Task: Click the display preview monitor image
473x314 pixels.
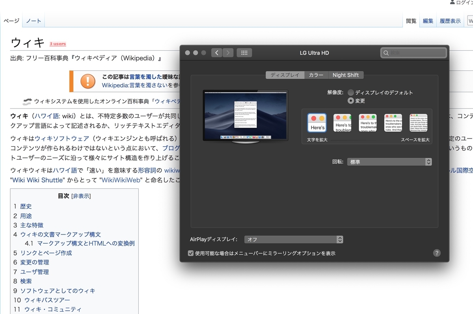Action: [x=246, y=117]
